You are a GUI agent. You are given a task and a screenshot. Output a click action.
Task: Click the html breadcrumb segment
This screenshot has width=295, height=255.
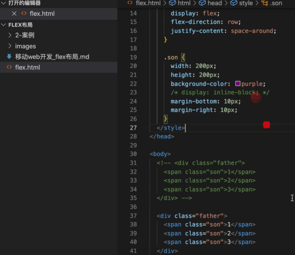[x=184, y=3]
